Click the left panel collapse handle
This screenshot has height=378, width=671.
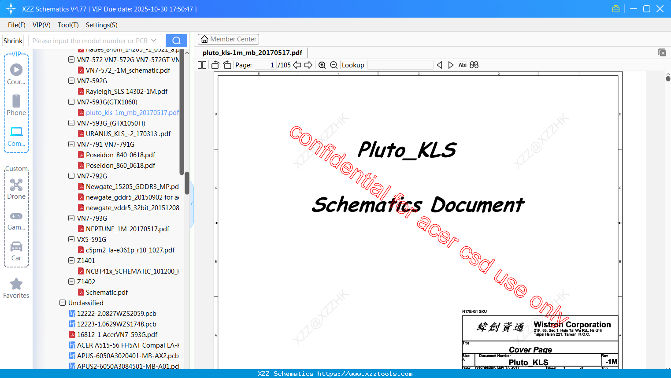(192, 204)
